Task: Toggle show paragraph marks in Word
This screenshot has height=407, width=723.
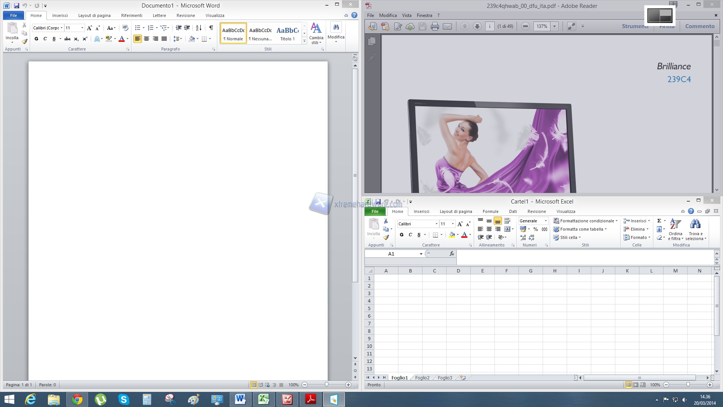Action: 211,28
